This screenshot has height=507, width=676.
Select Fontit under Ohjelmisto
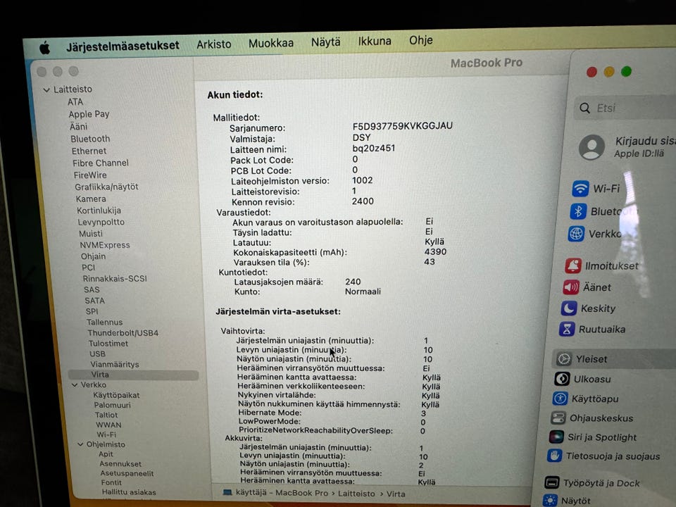[111, 482]
